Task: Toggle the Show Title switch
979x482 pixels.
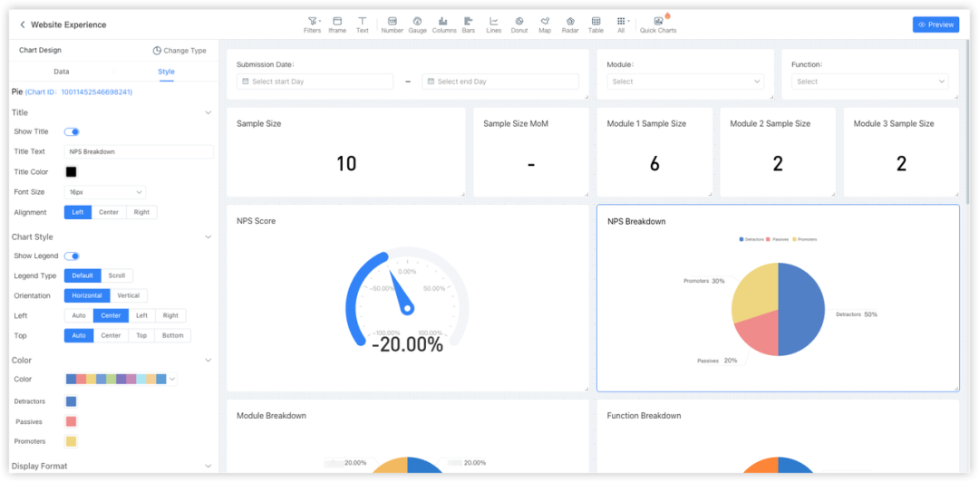Action: pos(72,132)
